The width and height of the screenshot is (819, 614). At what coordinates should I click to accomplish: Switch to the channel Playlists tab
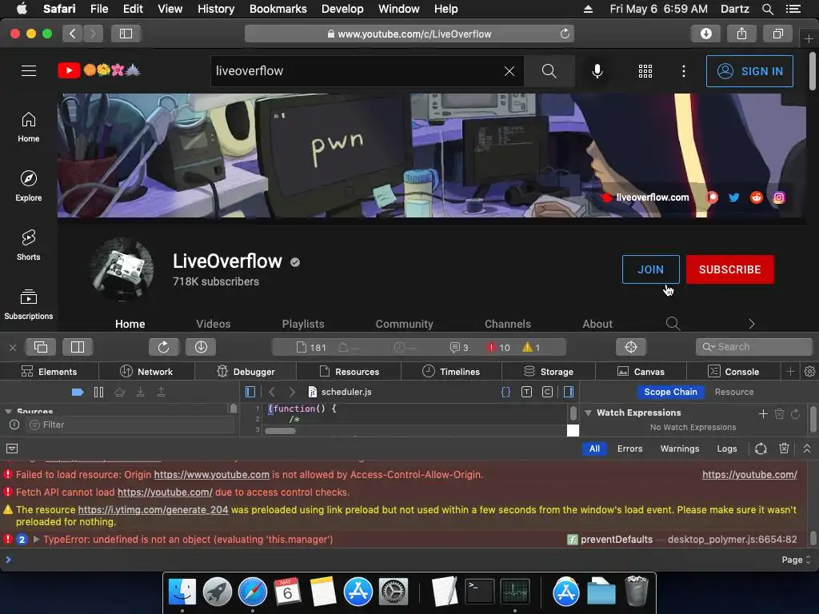pos(303,324)
